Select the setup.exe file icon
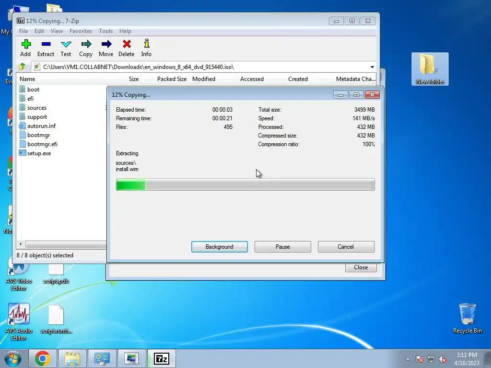 point(22,153)
